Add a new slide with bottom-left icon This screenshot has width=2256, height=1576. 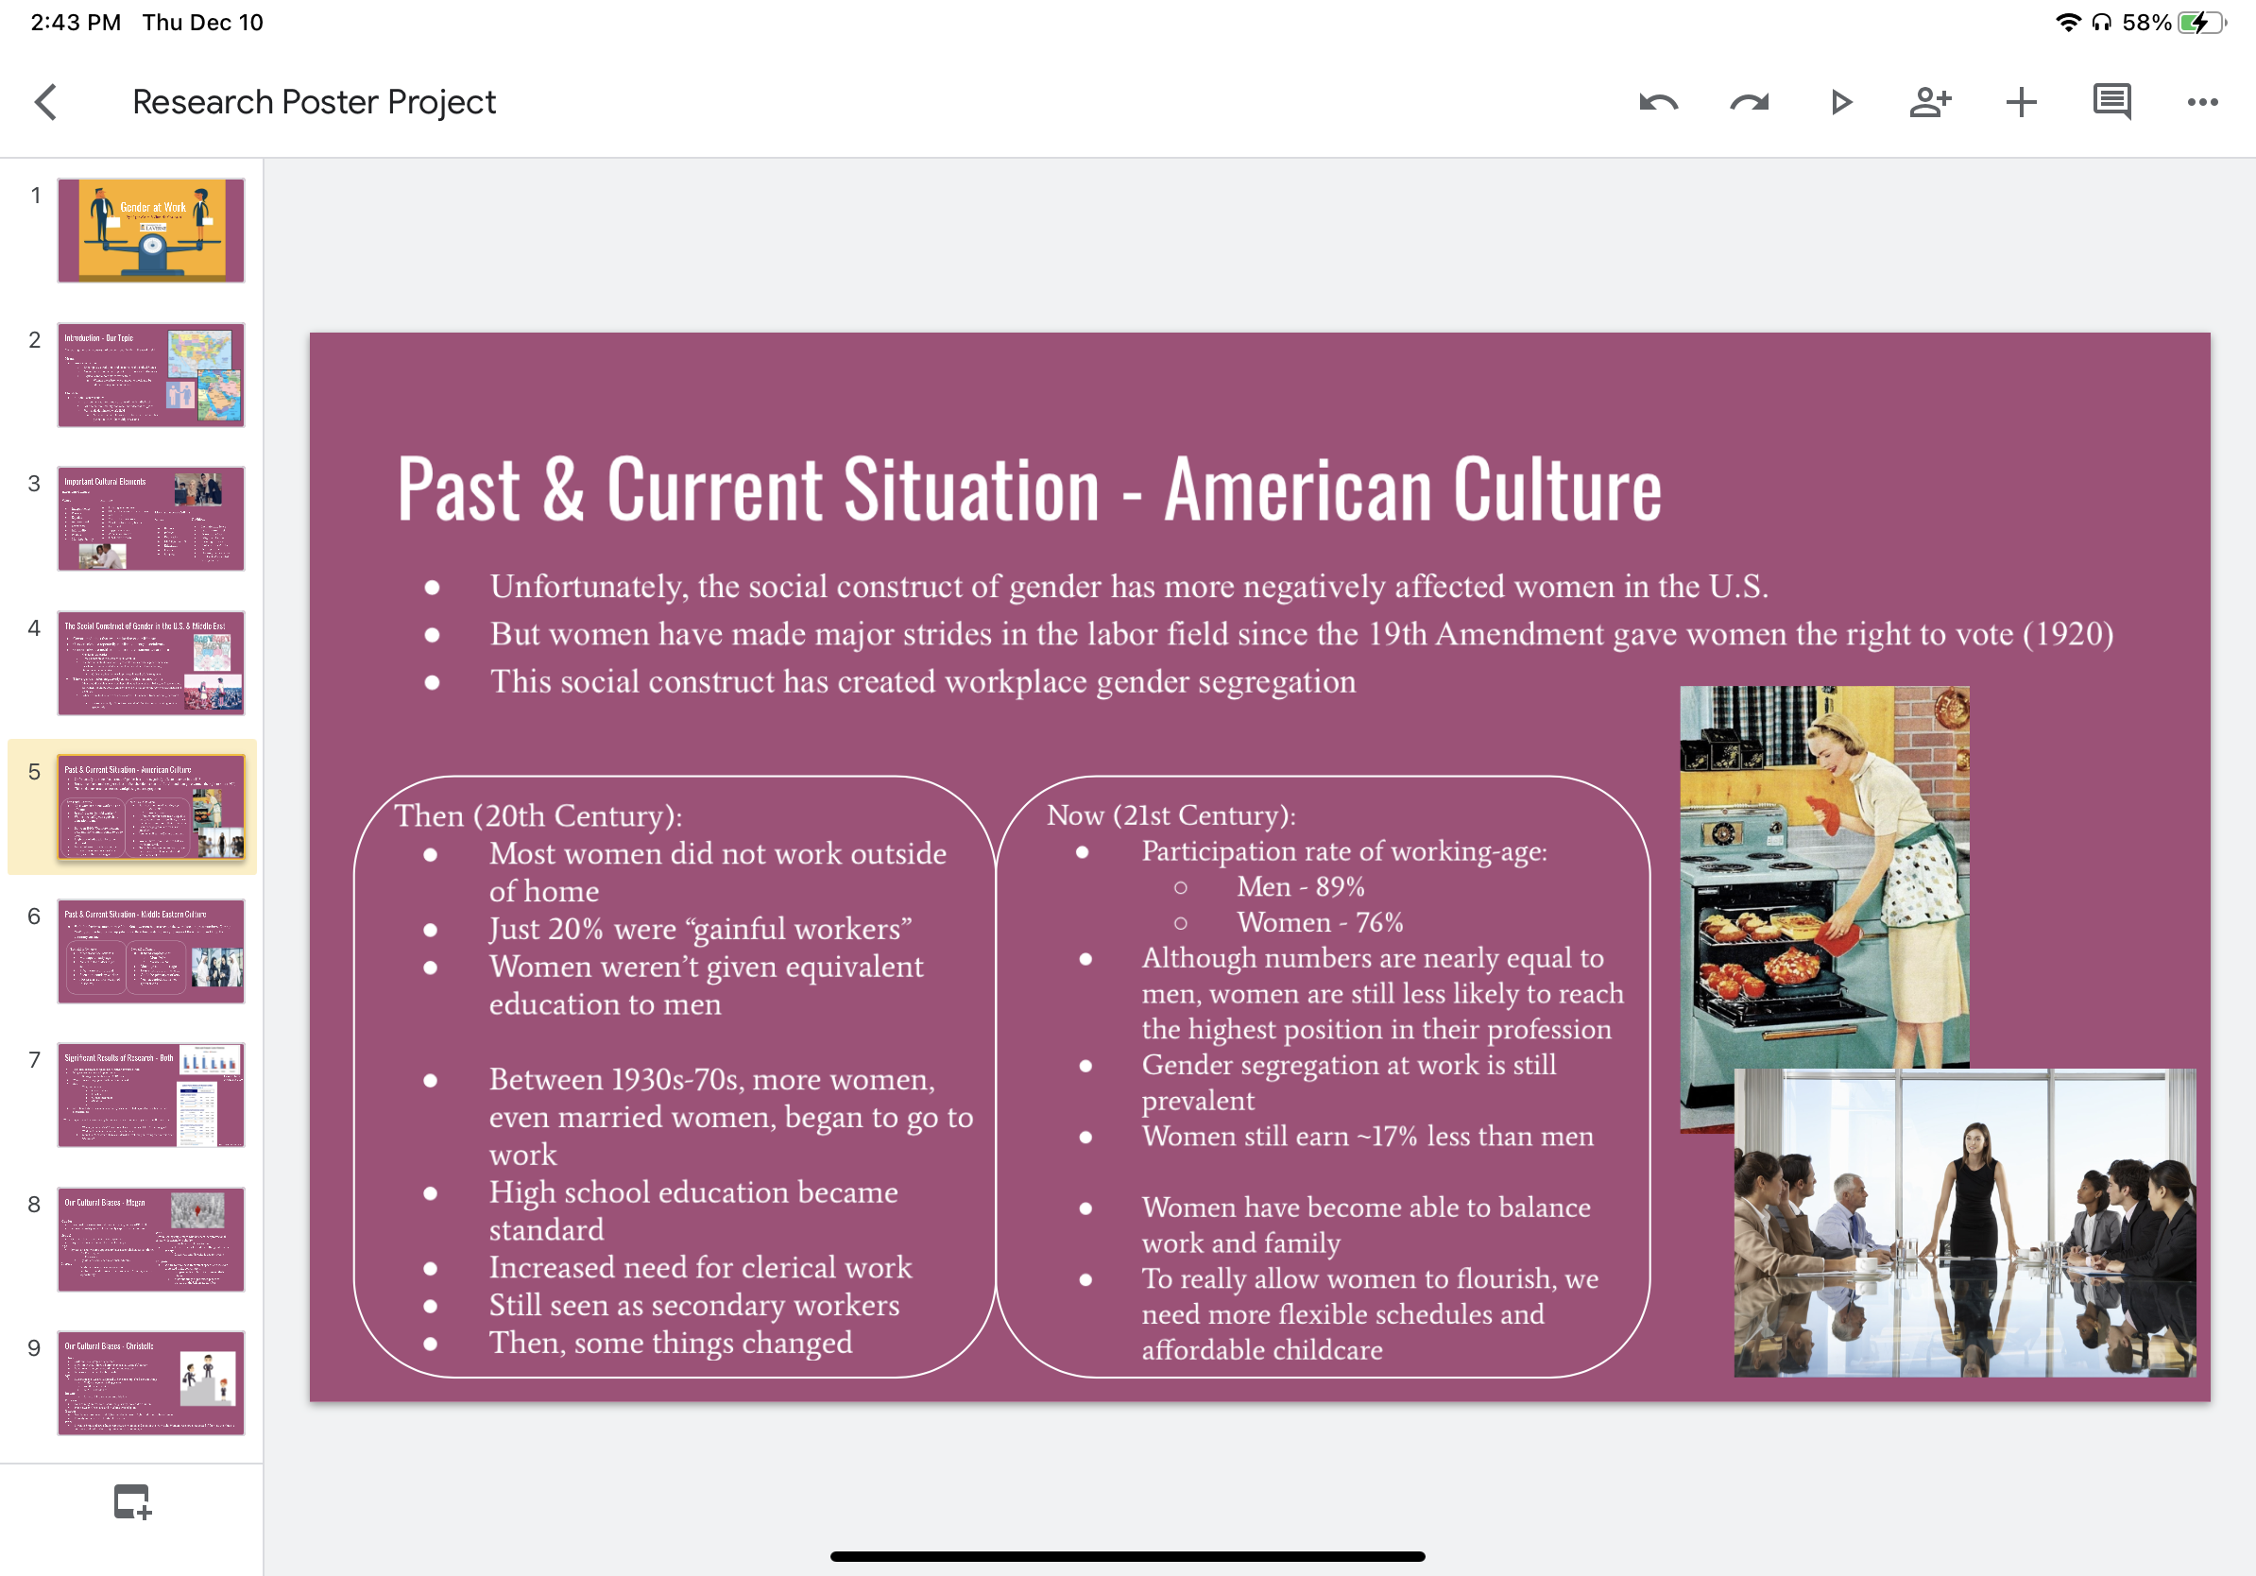(x=131, y=1501)
